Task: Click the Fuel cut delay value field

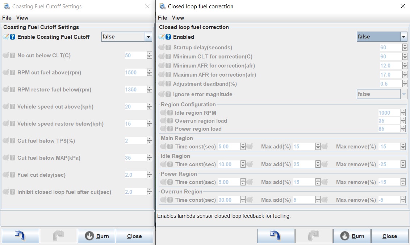Action: 135,175
